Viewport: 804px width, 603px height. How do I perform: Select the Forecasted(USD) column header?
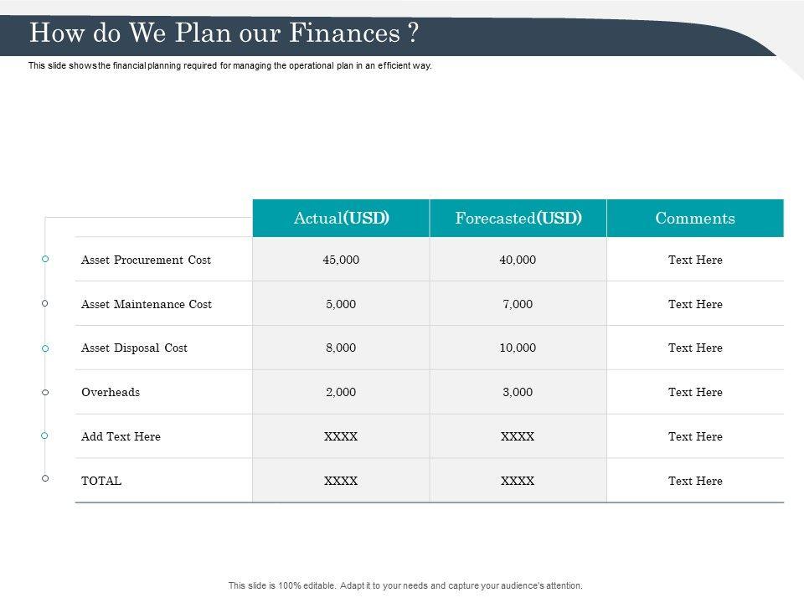point(518,219)
